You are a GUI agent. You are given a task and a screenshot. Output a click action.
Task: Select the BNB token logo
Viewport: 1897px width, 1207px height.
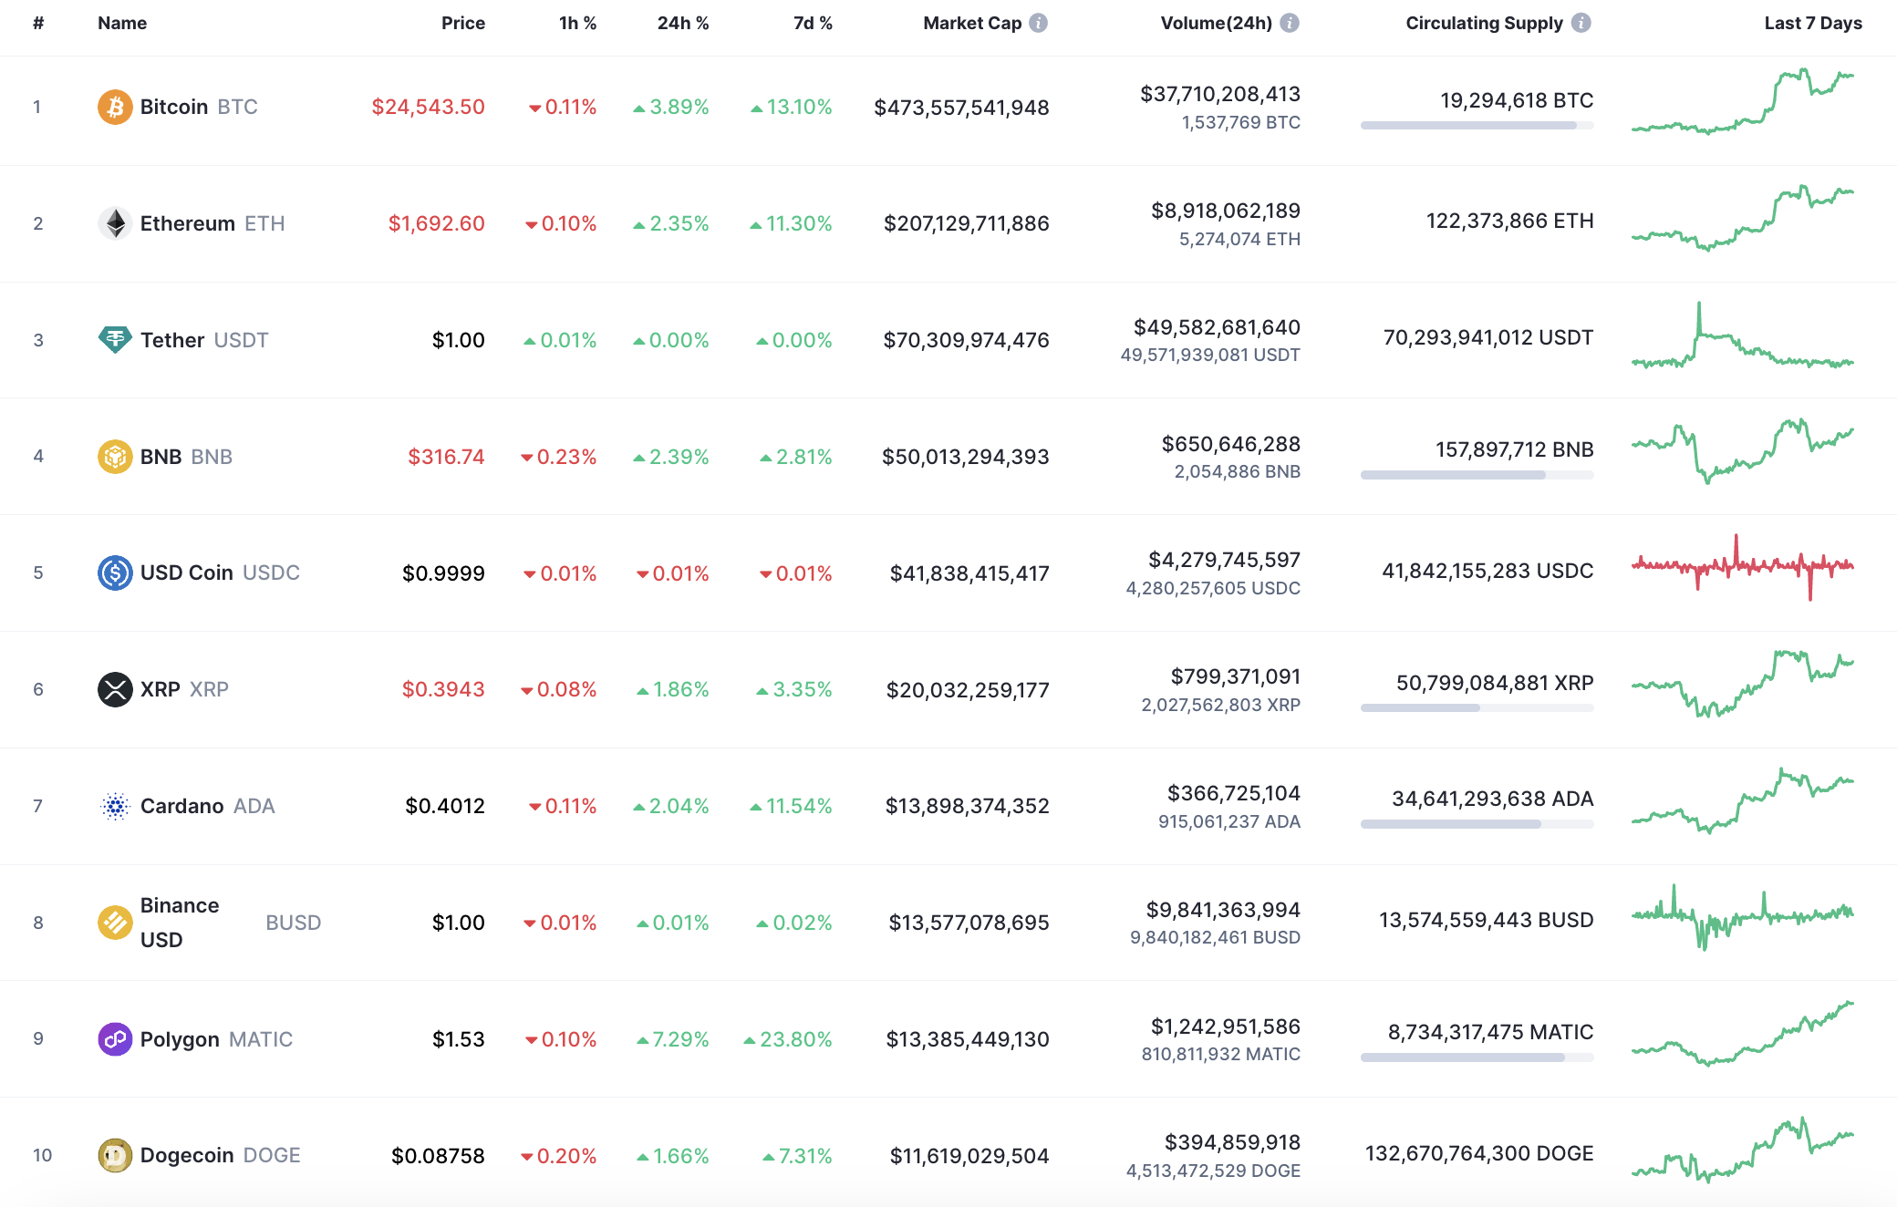tap(115, 457)
